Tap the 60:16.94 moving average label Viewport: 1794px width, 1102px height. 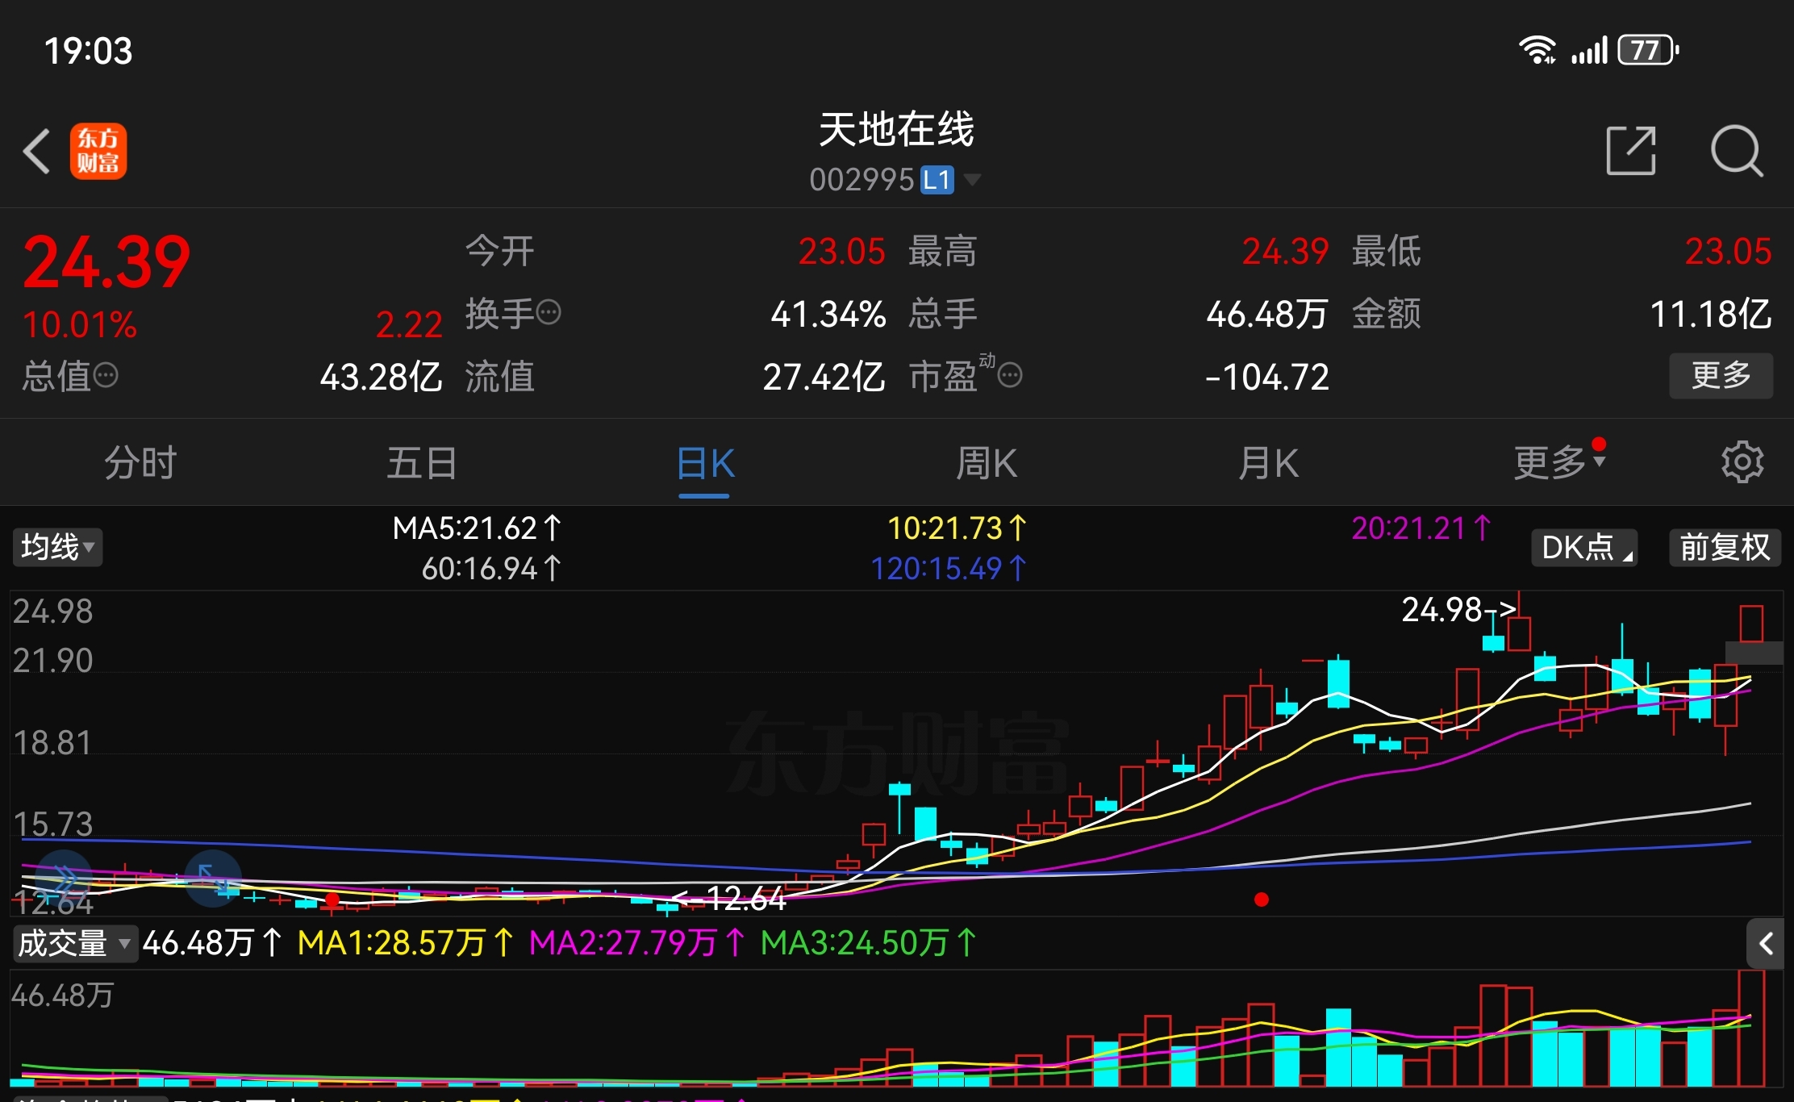(490, 569)
